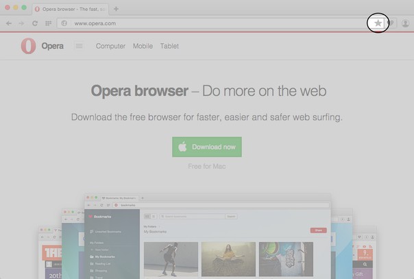
Task: Reload the page
Action: (35, 23)
